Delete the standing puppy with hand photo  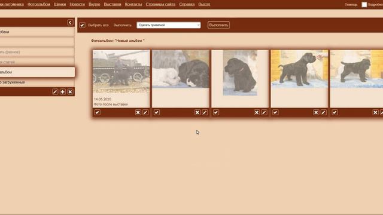click(x=316, y=112)
